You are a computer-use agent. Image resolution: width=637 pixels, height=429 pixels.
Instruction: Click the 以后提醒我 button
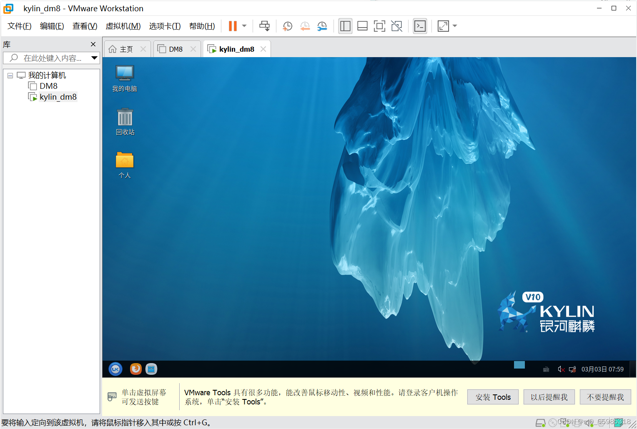549,397
